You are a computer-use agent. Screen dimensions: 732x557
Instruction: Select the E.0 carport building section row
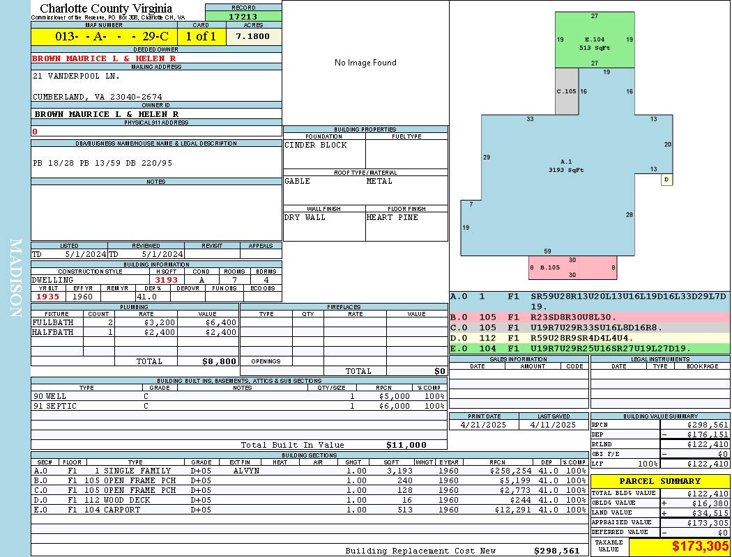[x=310, y=510]
